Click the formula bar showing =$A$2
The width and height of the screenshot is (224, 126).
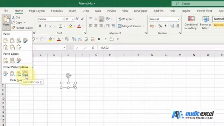point(161,48)
